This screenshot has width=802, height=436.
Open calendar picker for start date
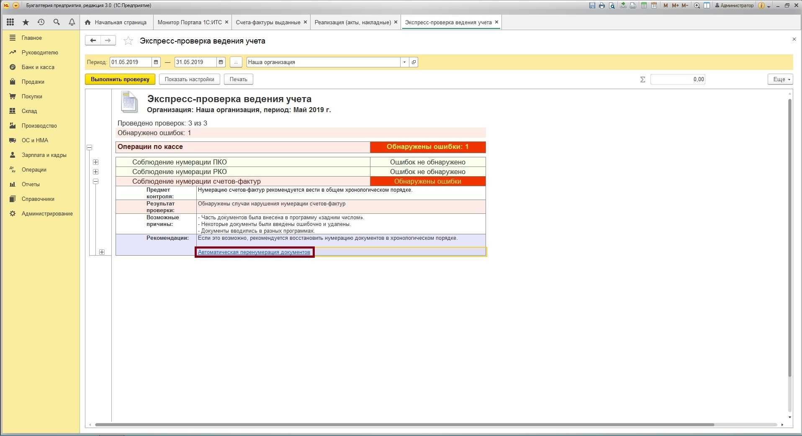click(156, 62)
